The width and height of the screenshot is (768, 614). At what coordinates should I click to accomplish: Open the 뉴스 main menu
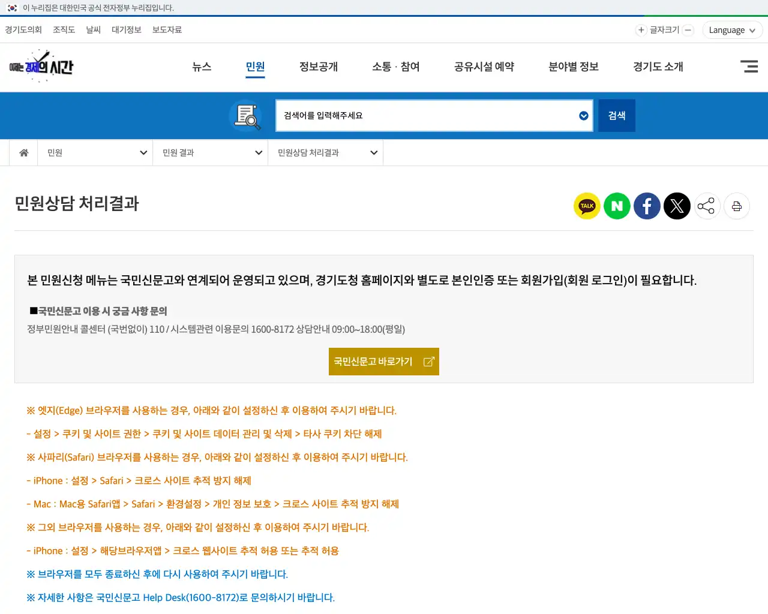(x=202, y=67)
